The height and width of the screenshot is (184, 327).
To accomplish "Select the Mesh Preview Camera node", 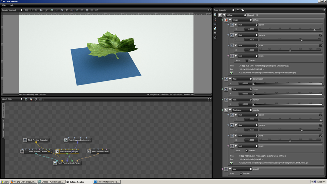I will point(36,151).
